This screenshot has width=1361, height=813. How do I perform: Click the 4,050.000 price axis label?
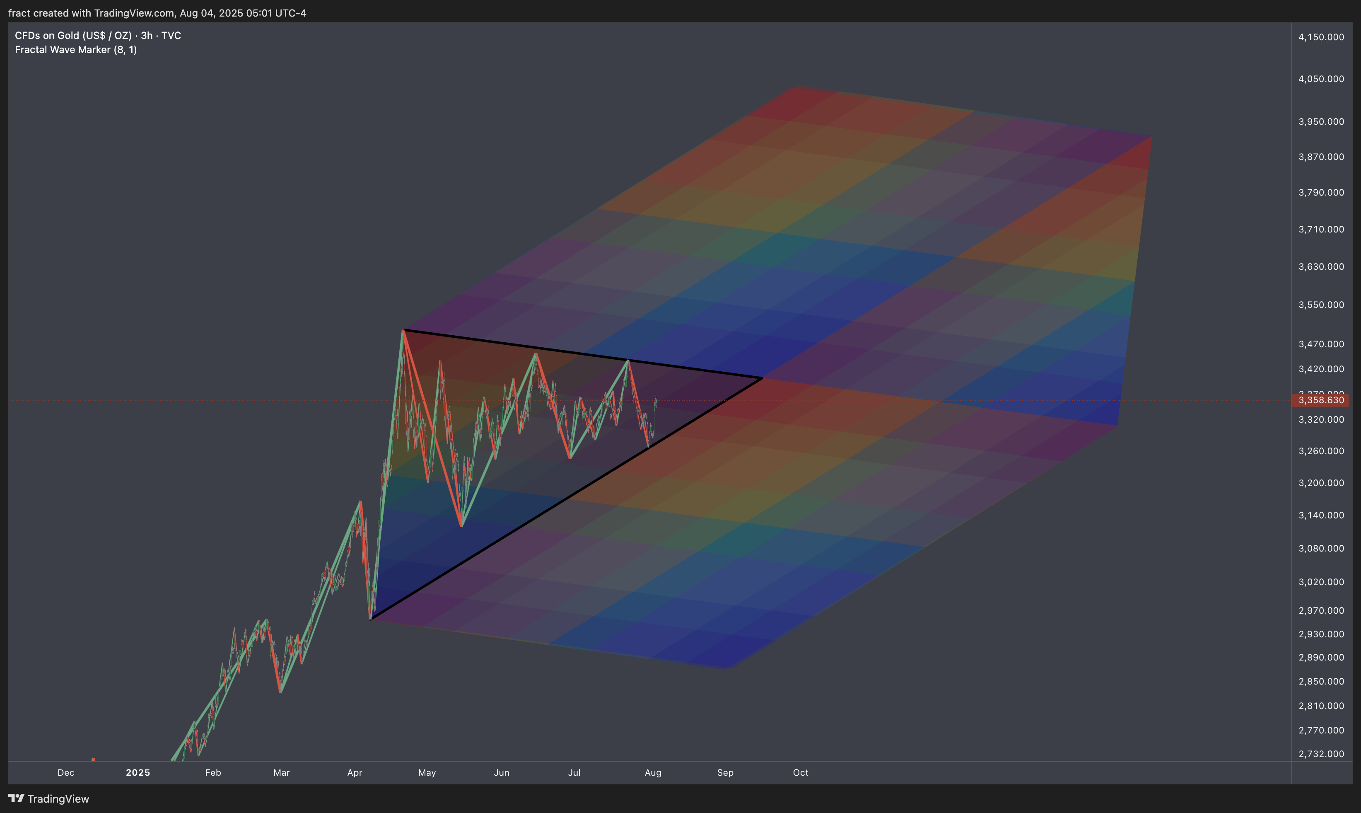pos(1321,79)
